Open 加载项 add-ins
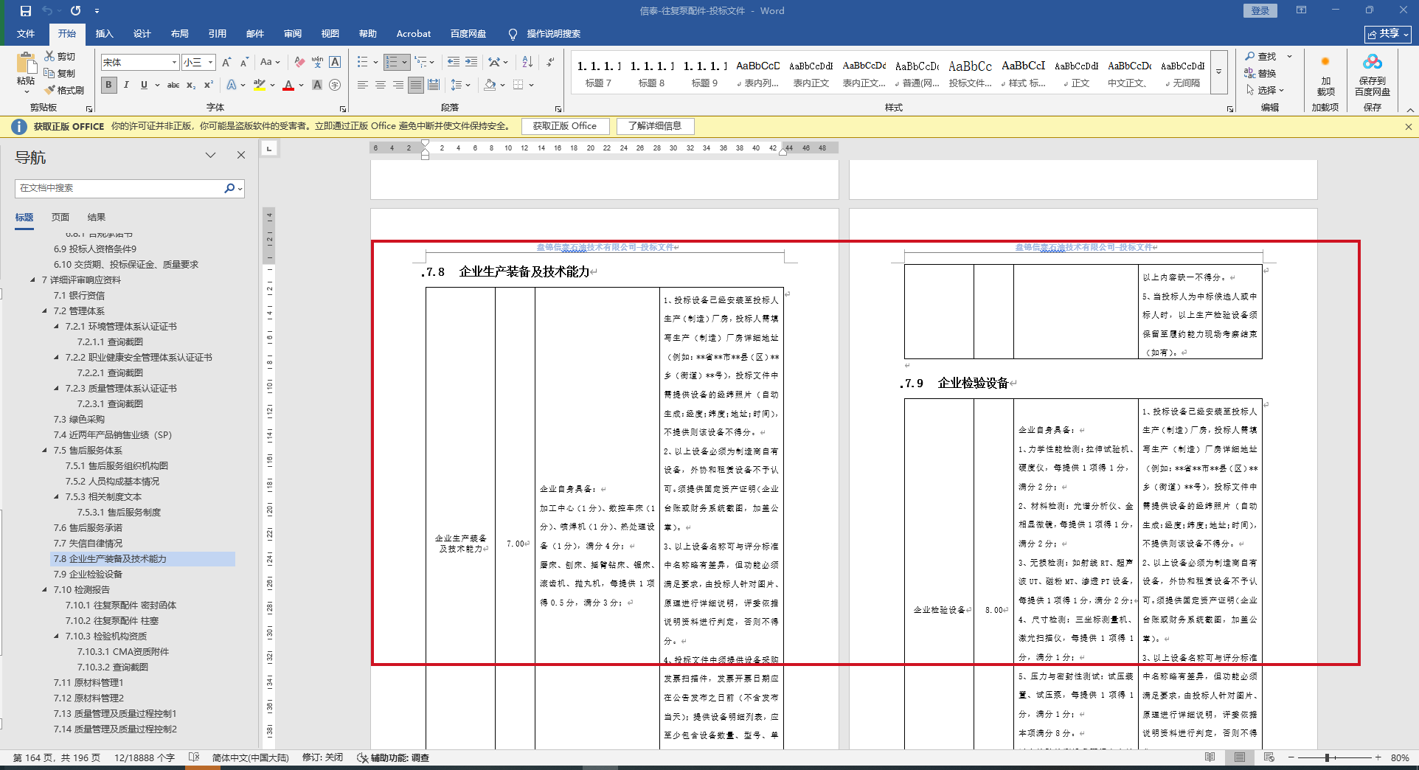The height and width of the screenshot is (770, 1419). tap(1325, 74)
